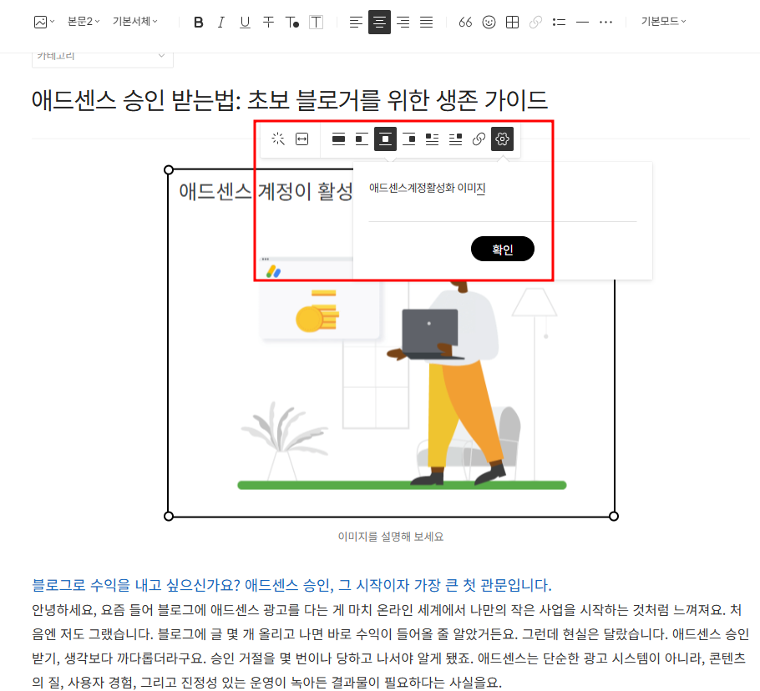Image resolution: width=760 pixels, height=691 pixels.
Task: Float image left with text wrap
Action: (432, 139)
